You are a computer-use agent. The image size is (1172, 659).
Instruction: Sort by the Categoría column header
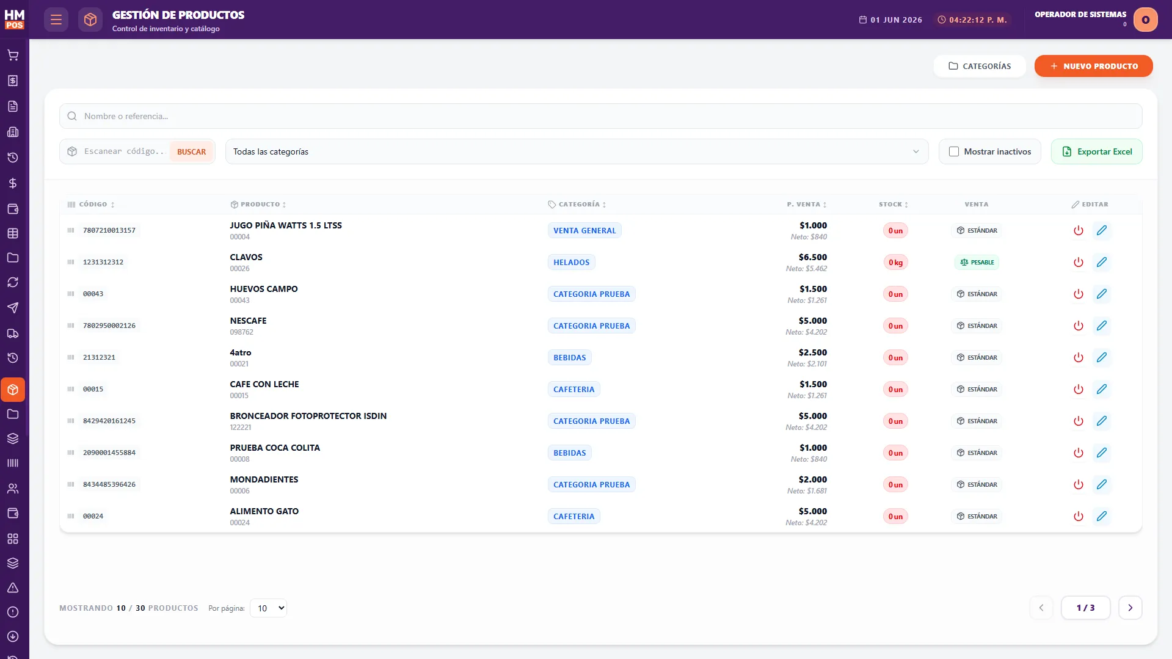click(x=577, y=205)
